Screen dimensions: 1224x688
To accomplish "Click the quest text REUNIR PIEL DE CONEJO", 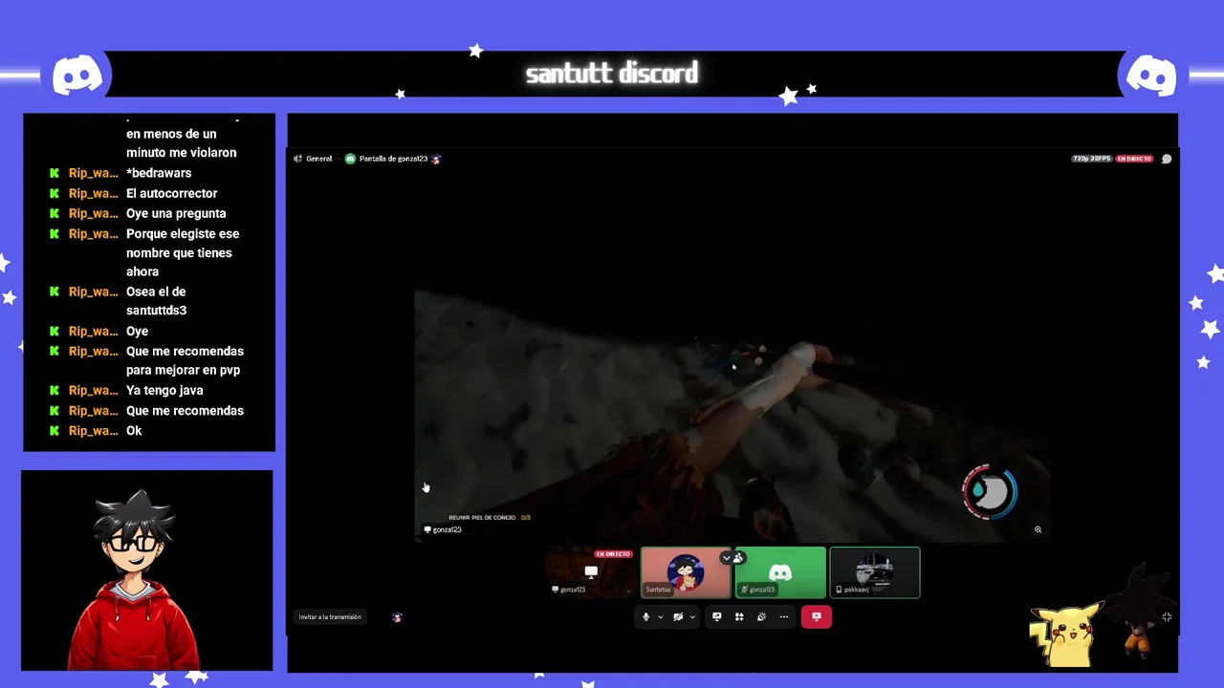I will point(482,518).
